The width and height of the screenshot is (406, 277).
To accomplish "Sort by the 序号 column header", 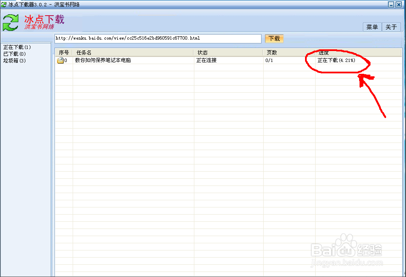I will pyautogui.click(x=64, y=52).
